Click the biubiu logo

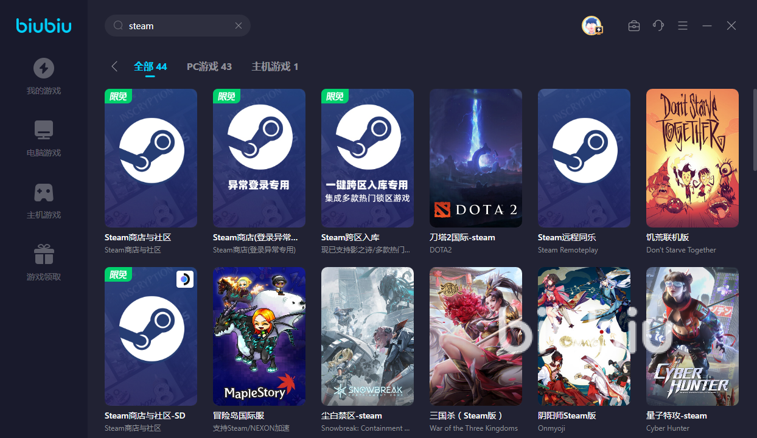pos(43,26)
